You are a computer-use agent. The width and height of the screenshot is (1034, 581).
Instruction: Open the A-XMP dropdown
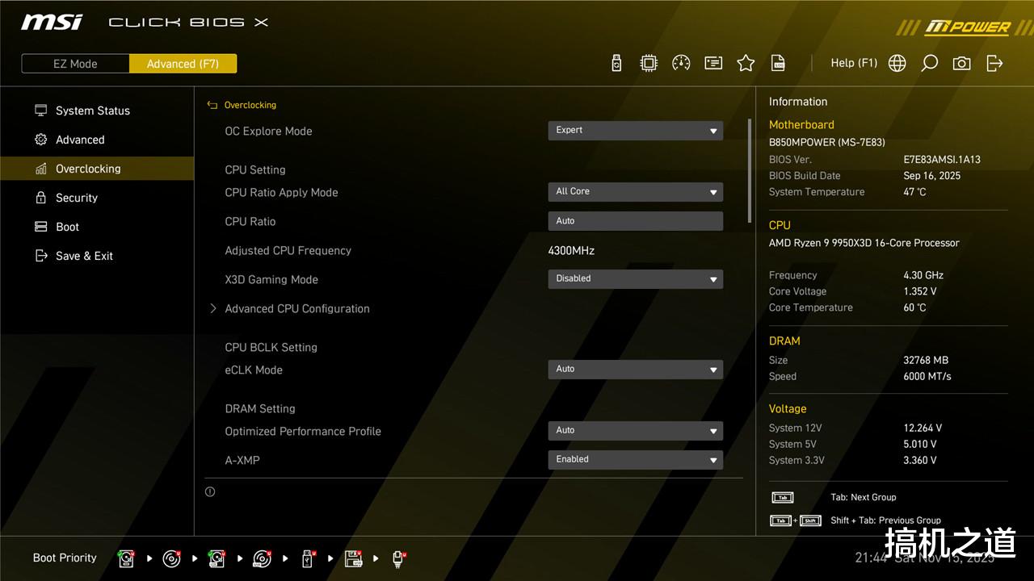tap(636, 460)
